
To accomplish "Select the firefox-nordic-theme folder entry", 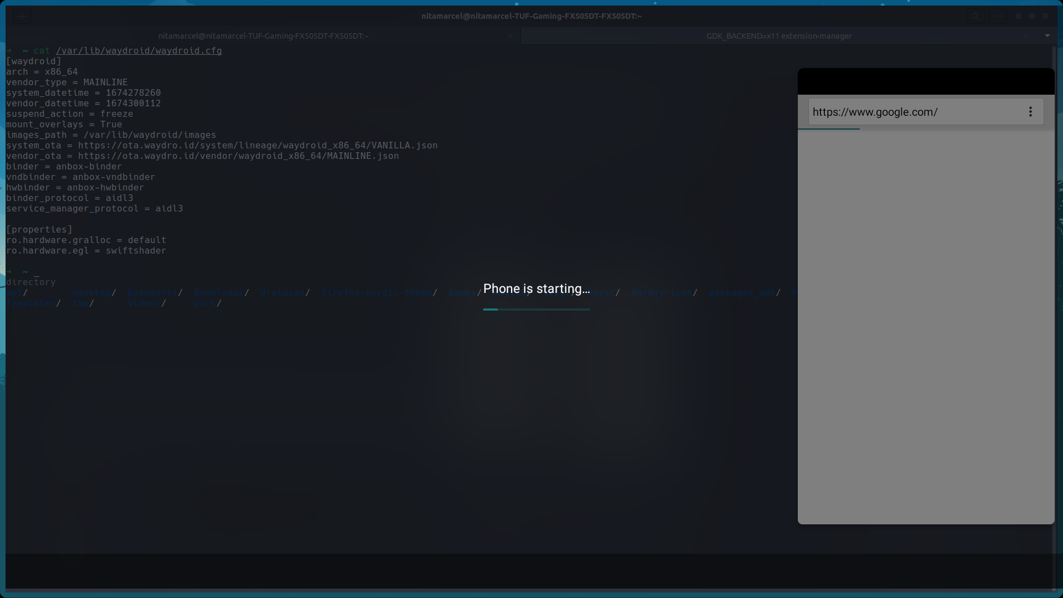I will [378, 292].
